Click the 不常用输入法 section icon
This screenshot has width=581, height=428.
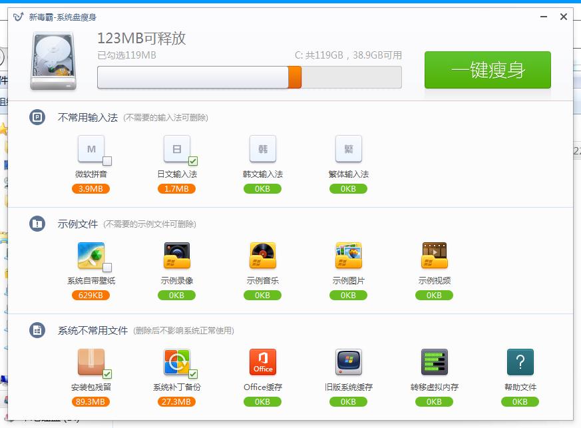coord(37,117)
